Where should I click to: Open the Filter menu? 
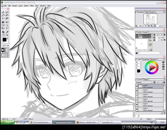click(x=32, y=6)
